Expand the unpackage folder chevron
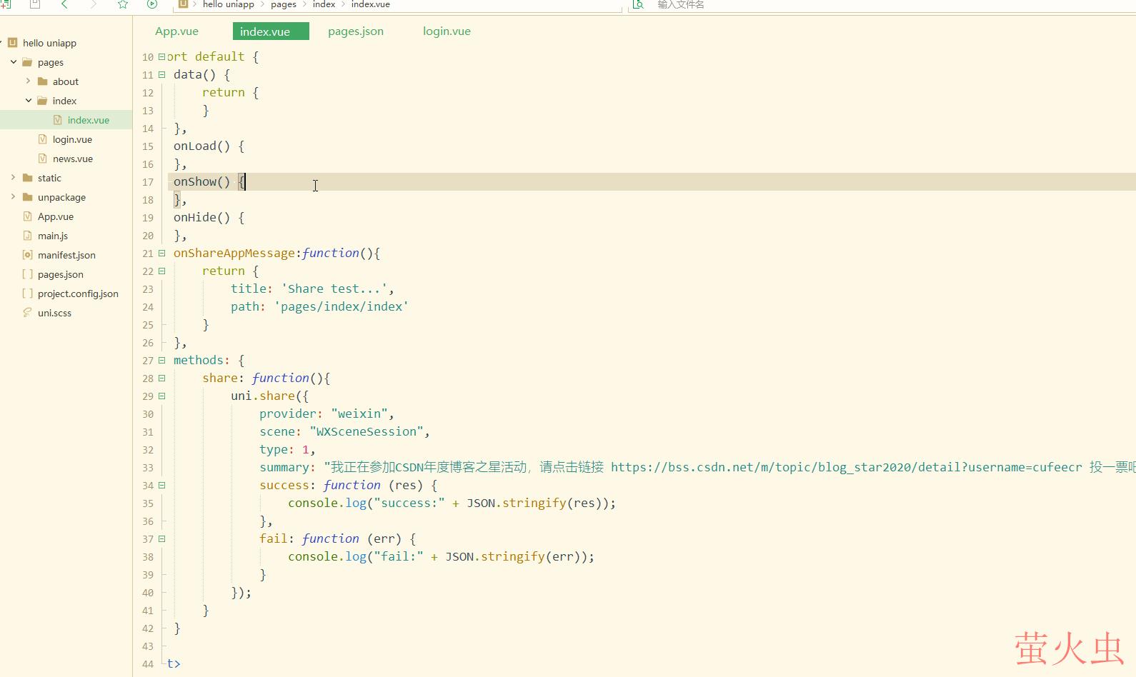1136x677 pixels. click(13, 197)
